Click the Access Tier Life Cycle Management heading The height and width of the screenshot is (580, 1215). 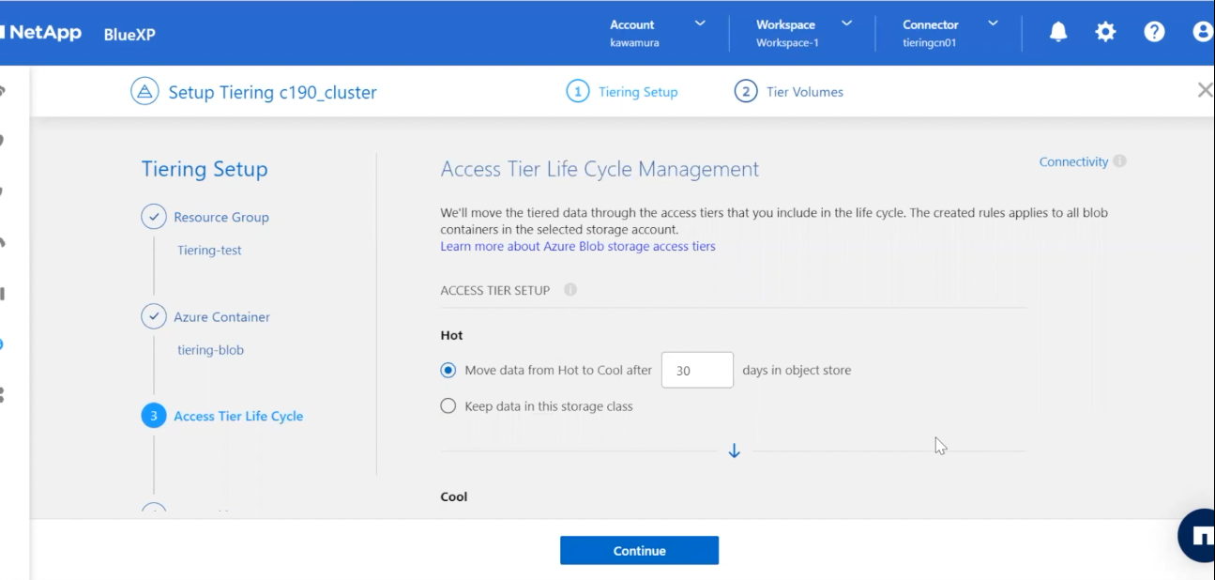coord(600,169)
